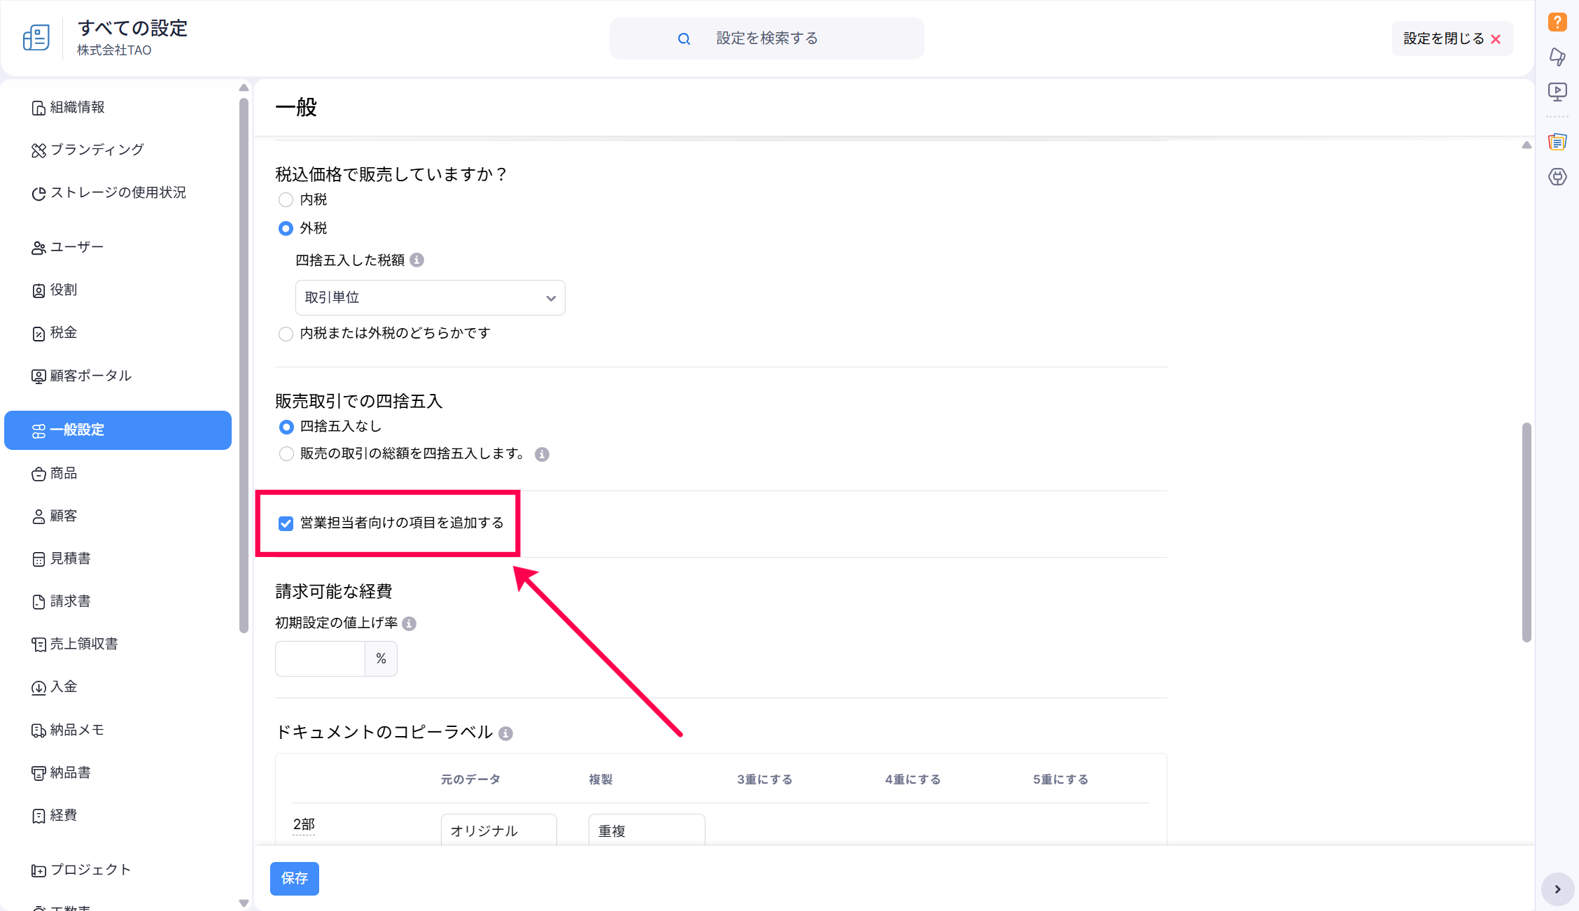Click the support headset icon in the right bar

[x=1557, y=177]
